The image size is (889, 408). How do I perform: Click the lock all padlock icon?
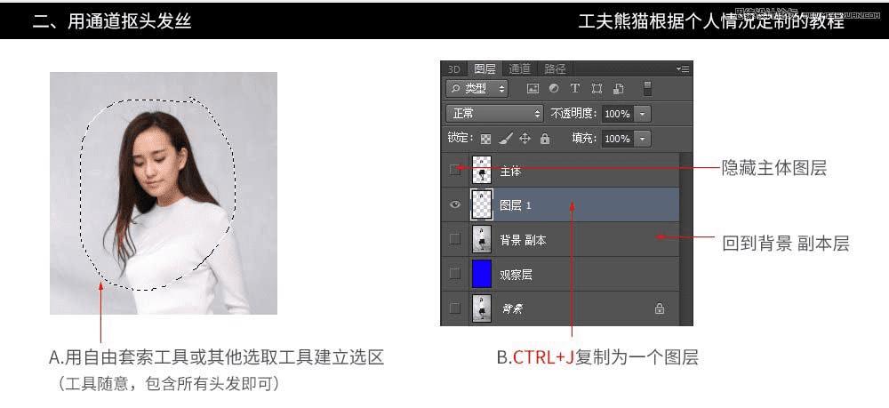coord(545,139)
